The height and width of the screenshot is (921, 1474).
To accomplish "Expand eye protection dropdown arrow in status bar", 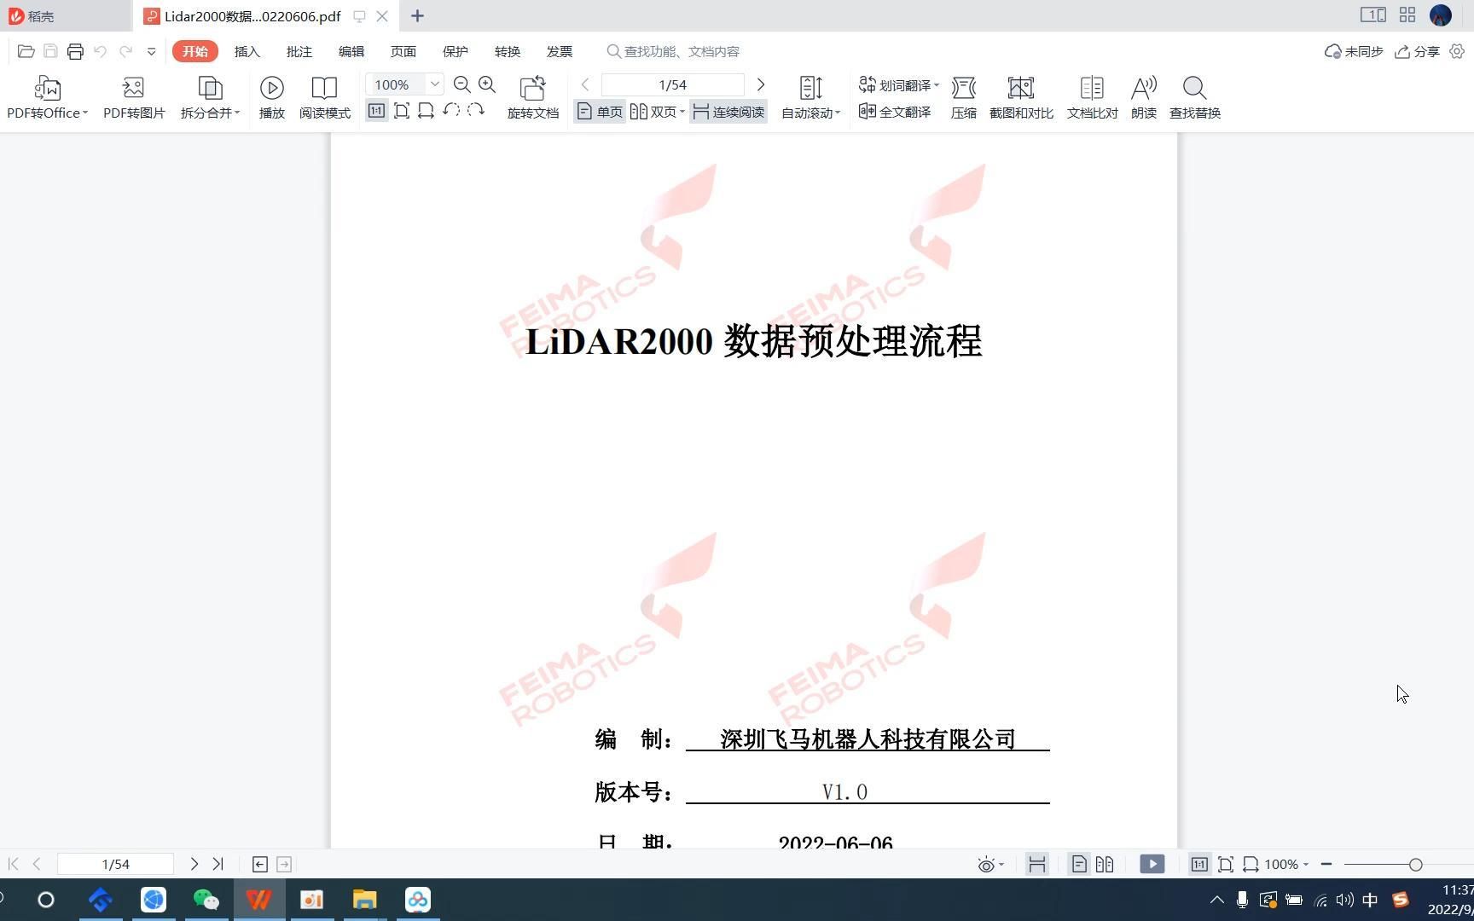I will tap(1001, 865).
